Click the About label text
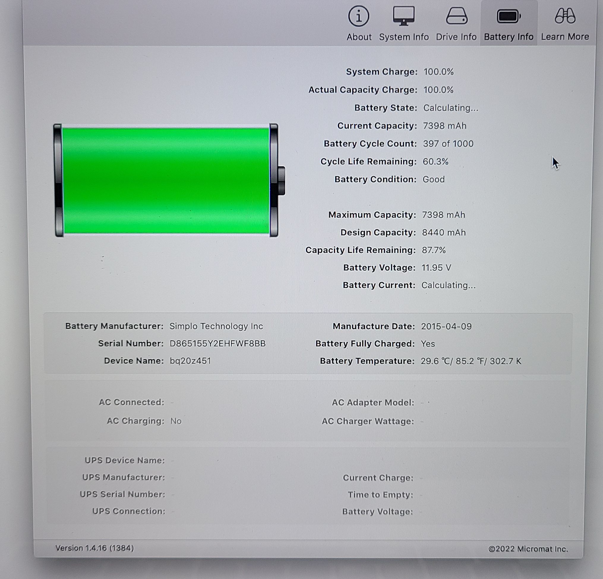 click(359, 37)
